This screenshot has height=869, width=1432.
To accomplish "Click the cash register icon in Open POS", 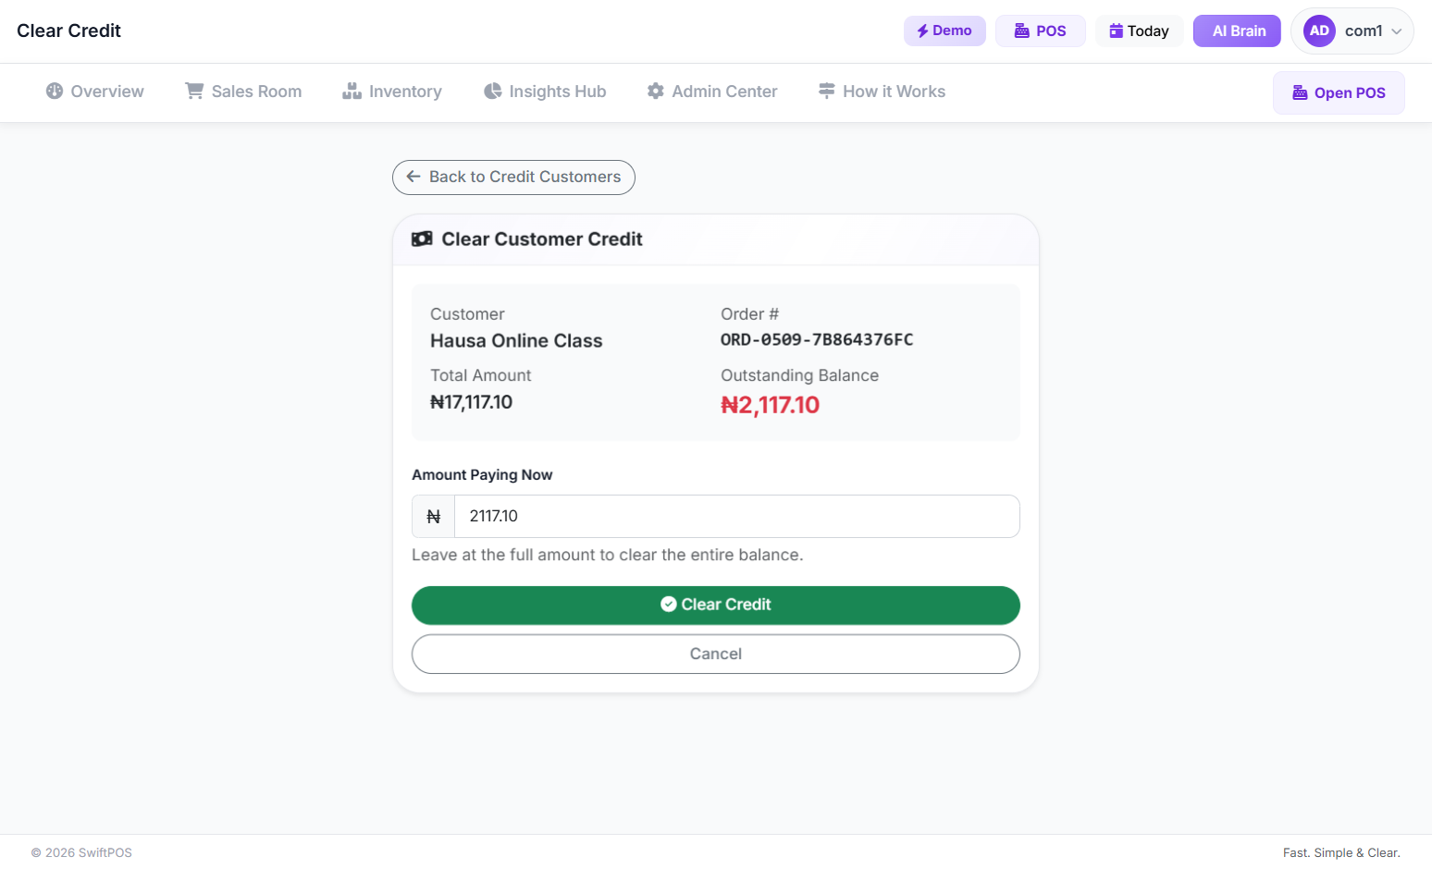I will (x=1300, y=92).
